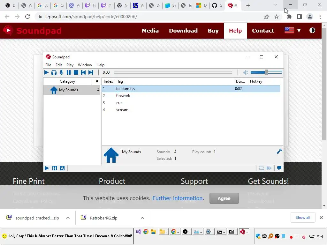Sort by the Index column header
The height and width of the screenshot is (245, 327).
point(108,81)
